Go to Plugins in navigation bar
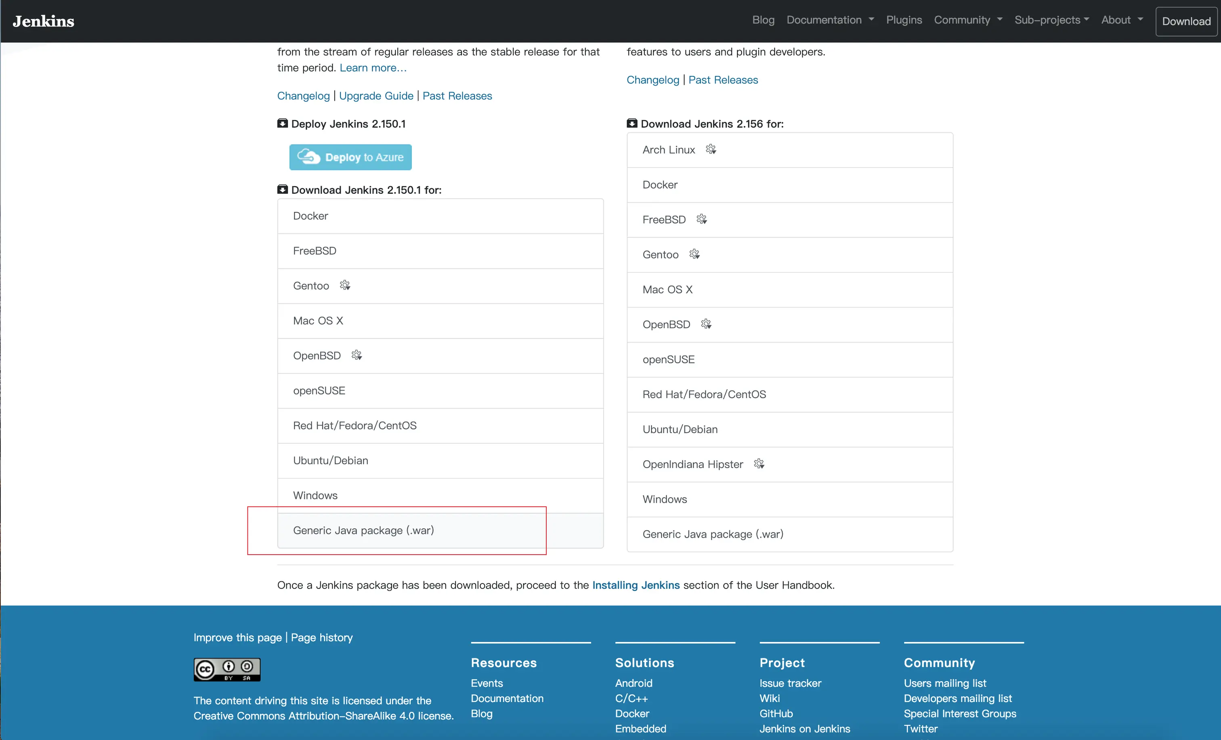 (904, 20)
